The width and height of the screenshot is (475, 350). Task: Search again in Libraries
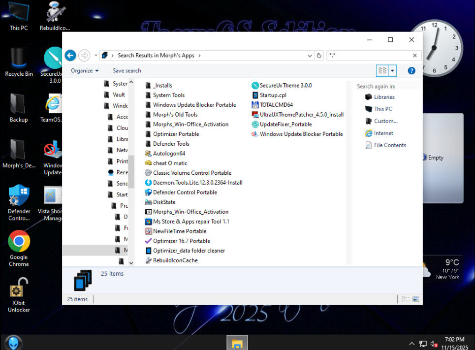tap(384, 97)
